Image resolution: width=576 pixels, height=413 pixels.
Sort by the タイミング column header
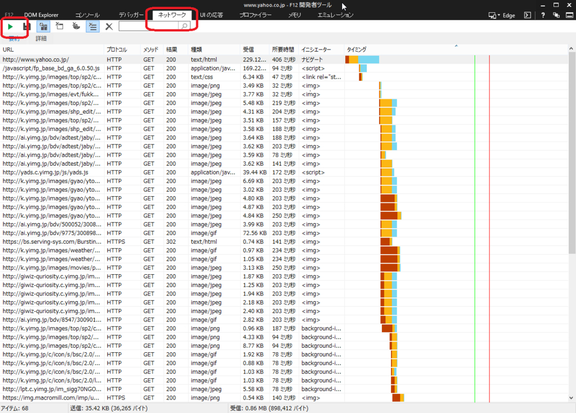pos(456,49)
